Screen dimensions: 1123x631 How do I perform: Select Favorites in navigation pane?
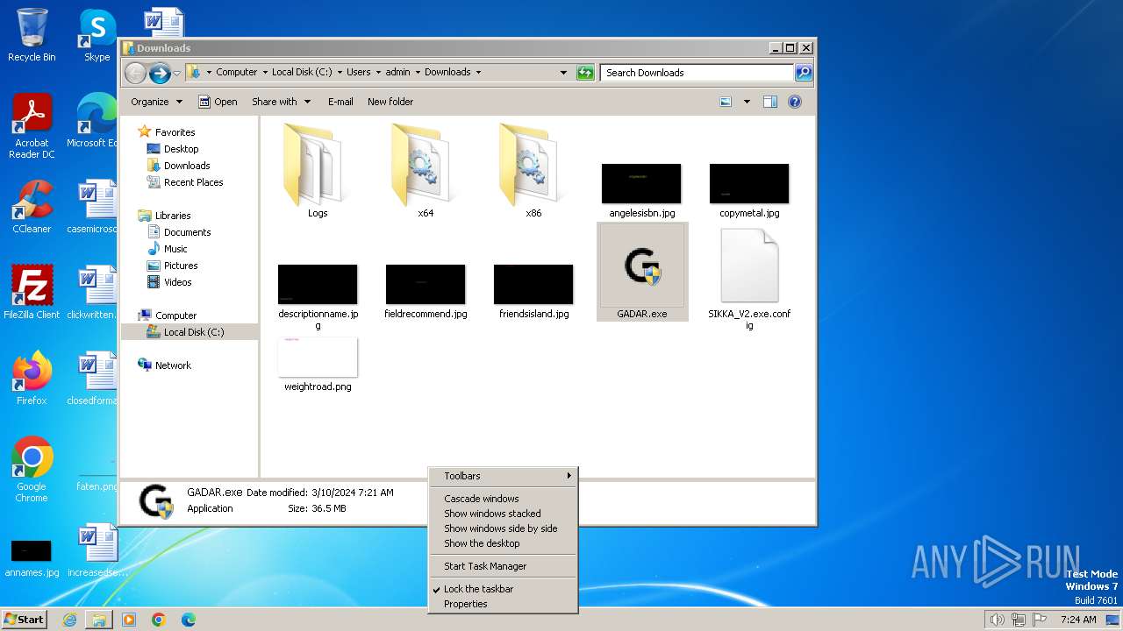pos(175,132)
